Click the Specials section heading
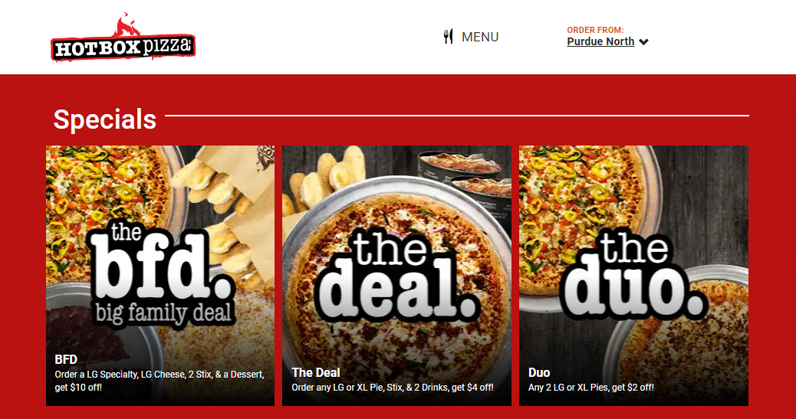796x419 pixels. coord(105,119)
